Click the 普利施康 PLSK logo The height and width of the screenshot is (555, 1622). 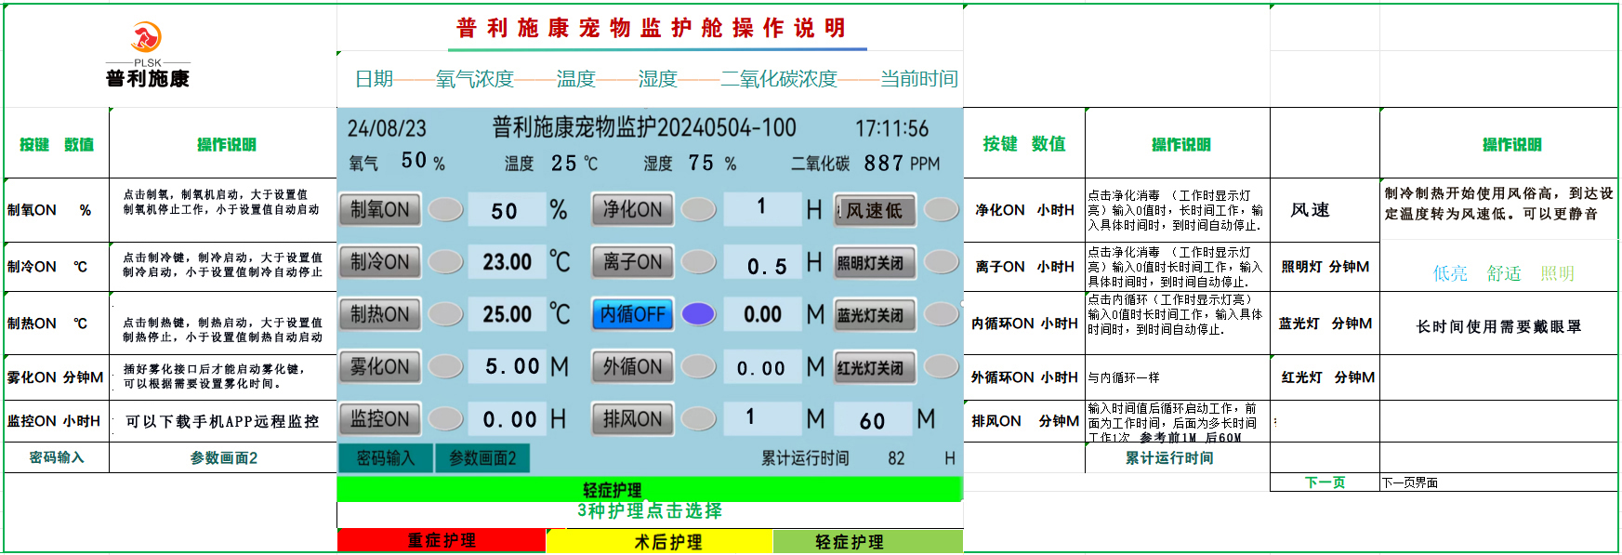tap(147, 55)
